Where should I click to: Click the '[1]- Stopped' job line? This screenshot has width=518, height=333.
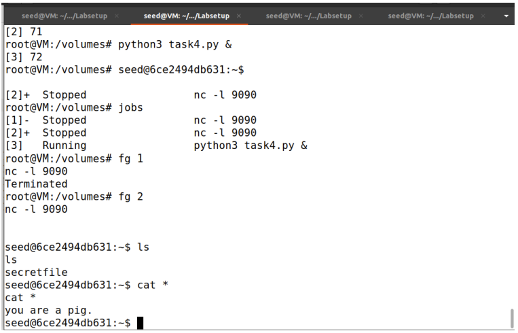click(x=131, y=120)
